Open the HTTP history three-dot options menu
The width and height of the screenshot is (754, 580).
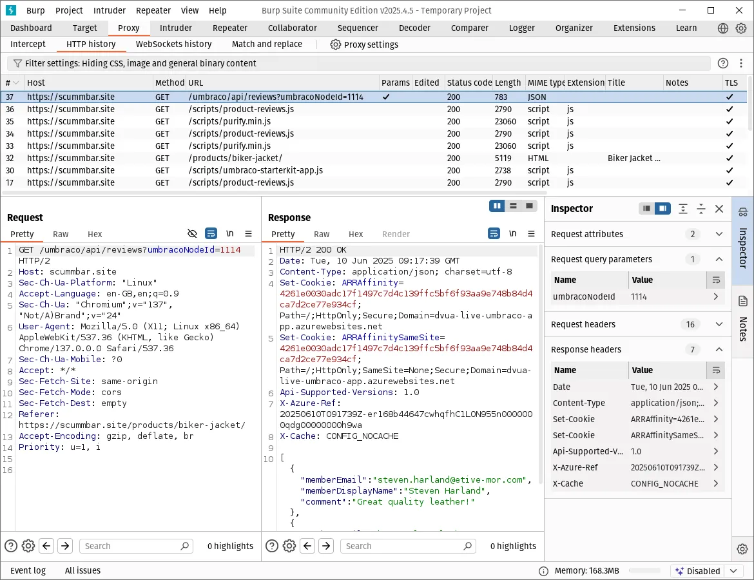coord(741,64)
